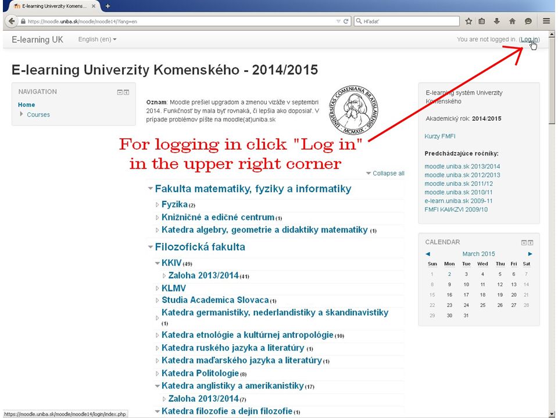Open Home in the Navigation block
The height and width of the screenshot is (418, 558).
coord(26,105)
